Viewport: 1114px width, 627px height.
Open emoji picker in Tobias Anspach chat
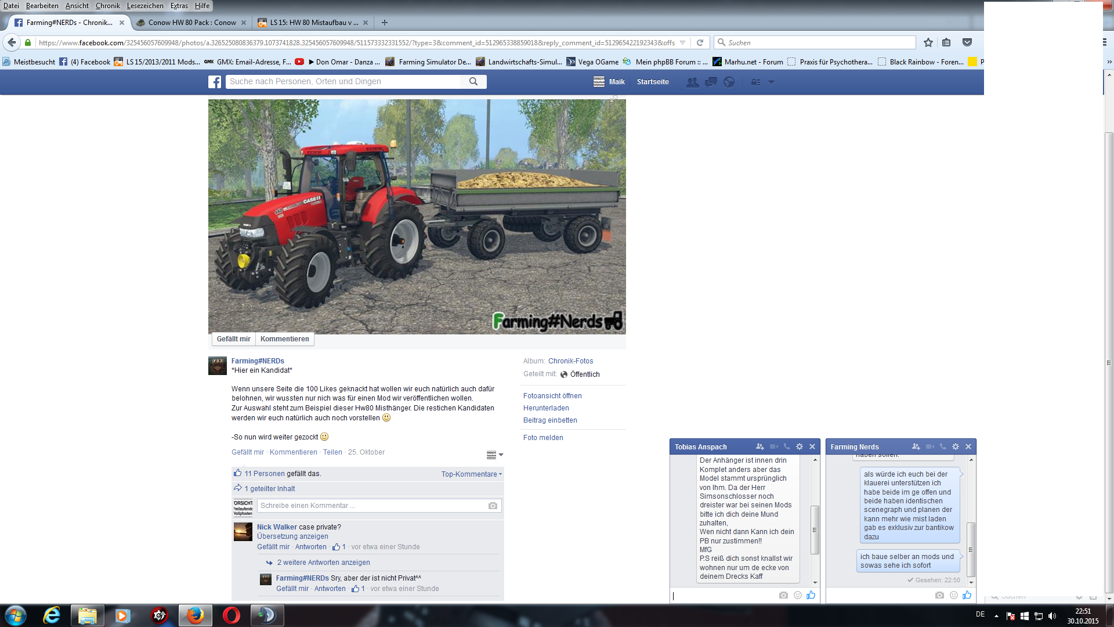point(798,595)
